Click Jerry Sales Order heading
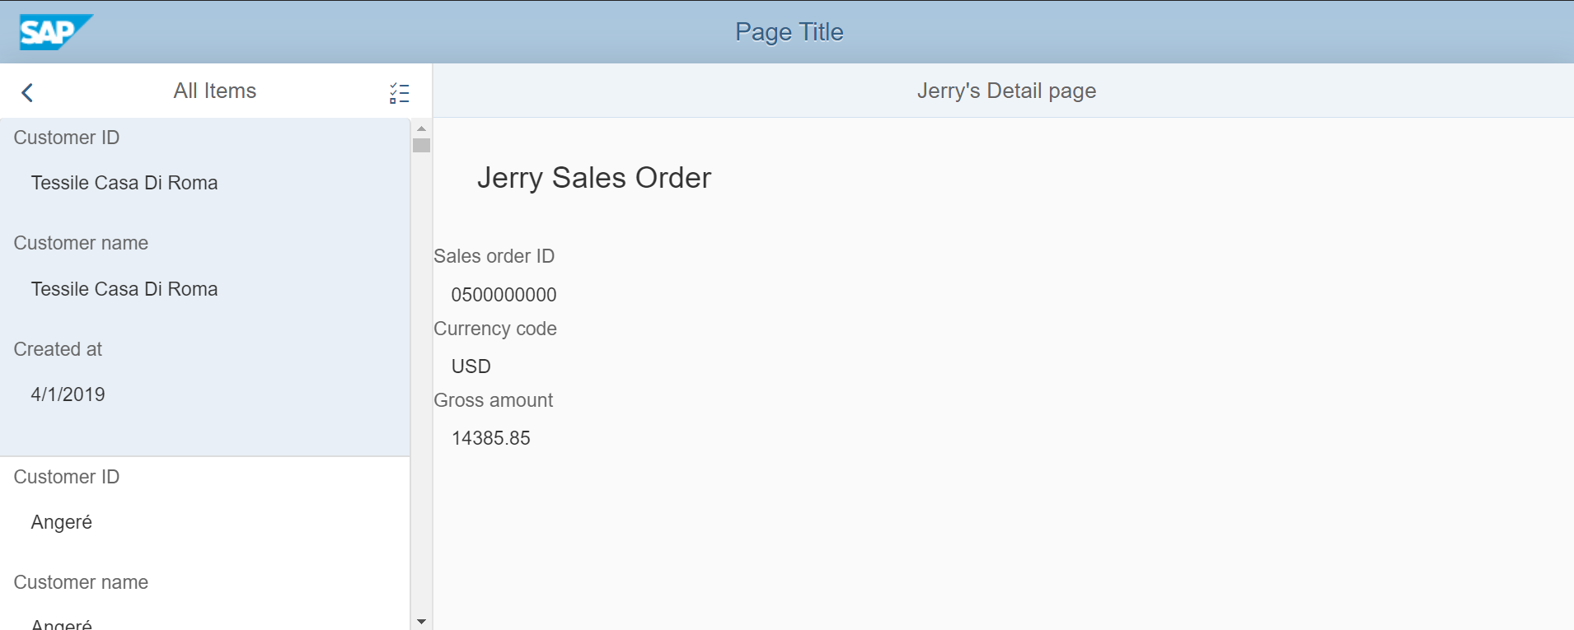This screenshot has height=630, width=1574. (x=593, y=178)
